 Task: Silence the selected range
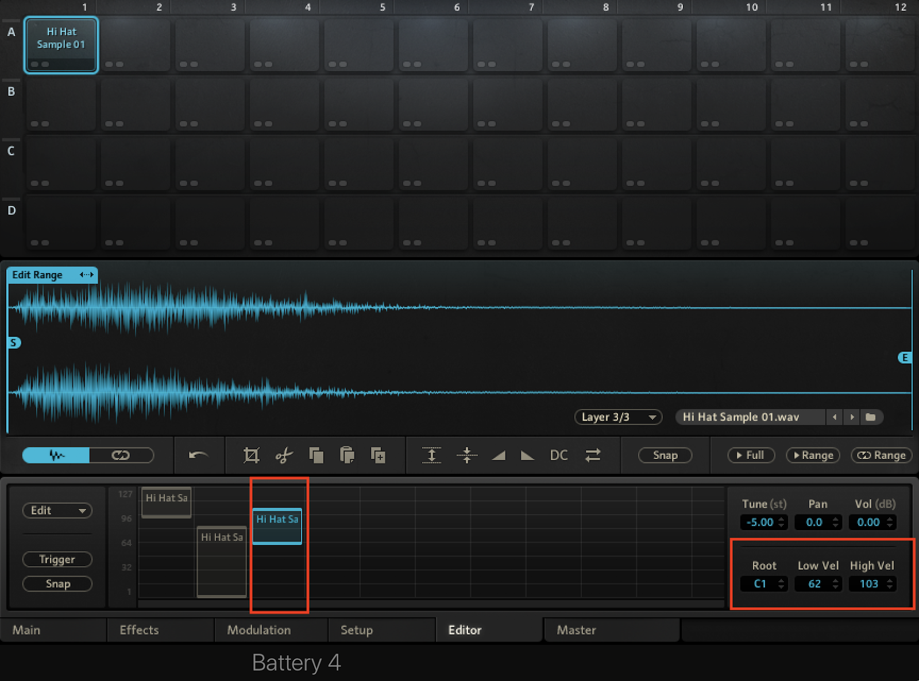[467, 456]
